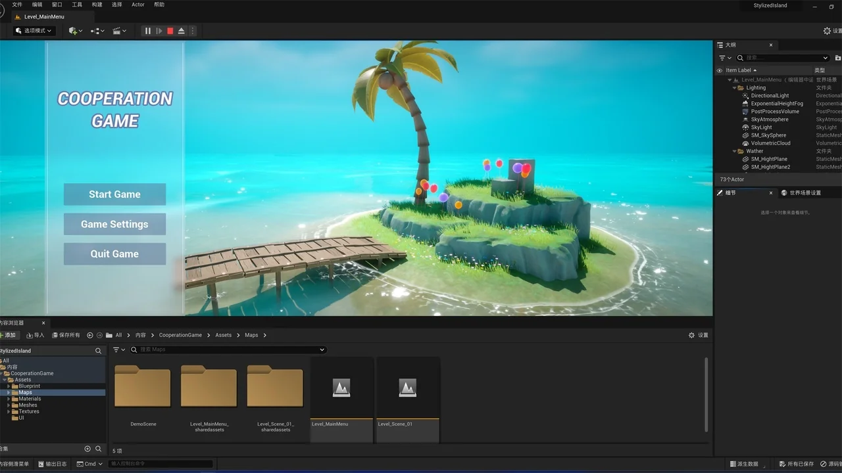Open the Add Actor cube icon
Screen dimensions: 842x473
(72, 30)
